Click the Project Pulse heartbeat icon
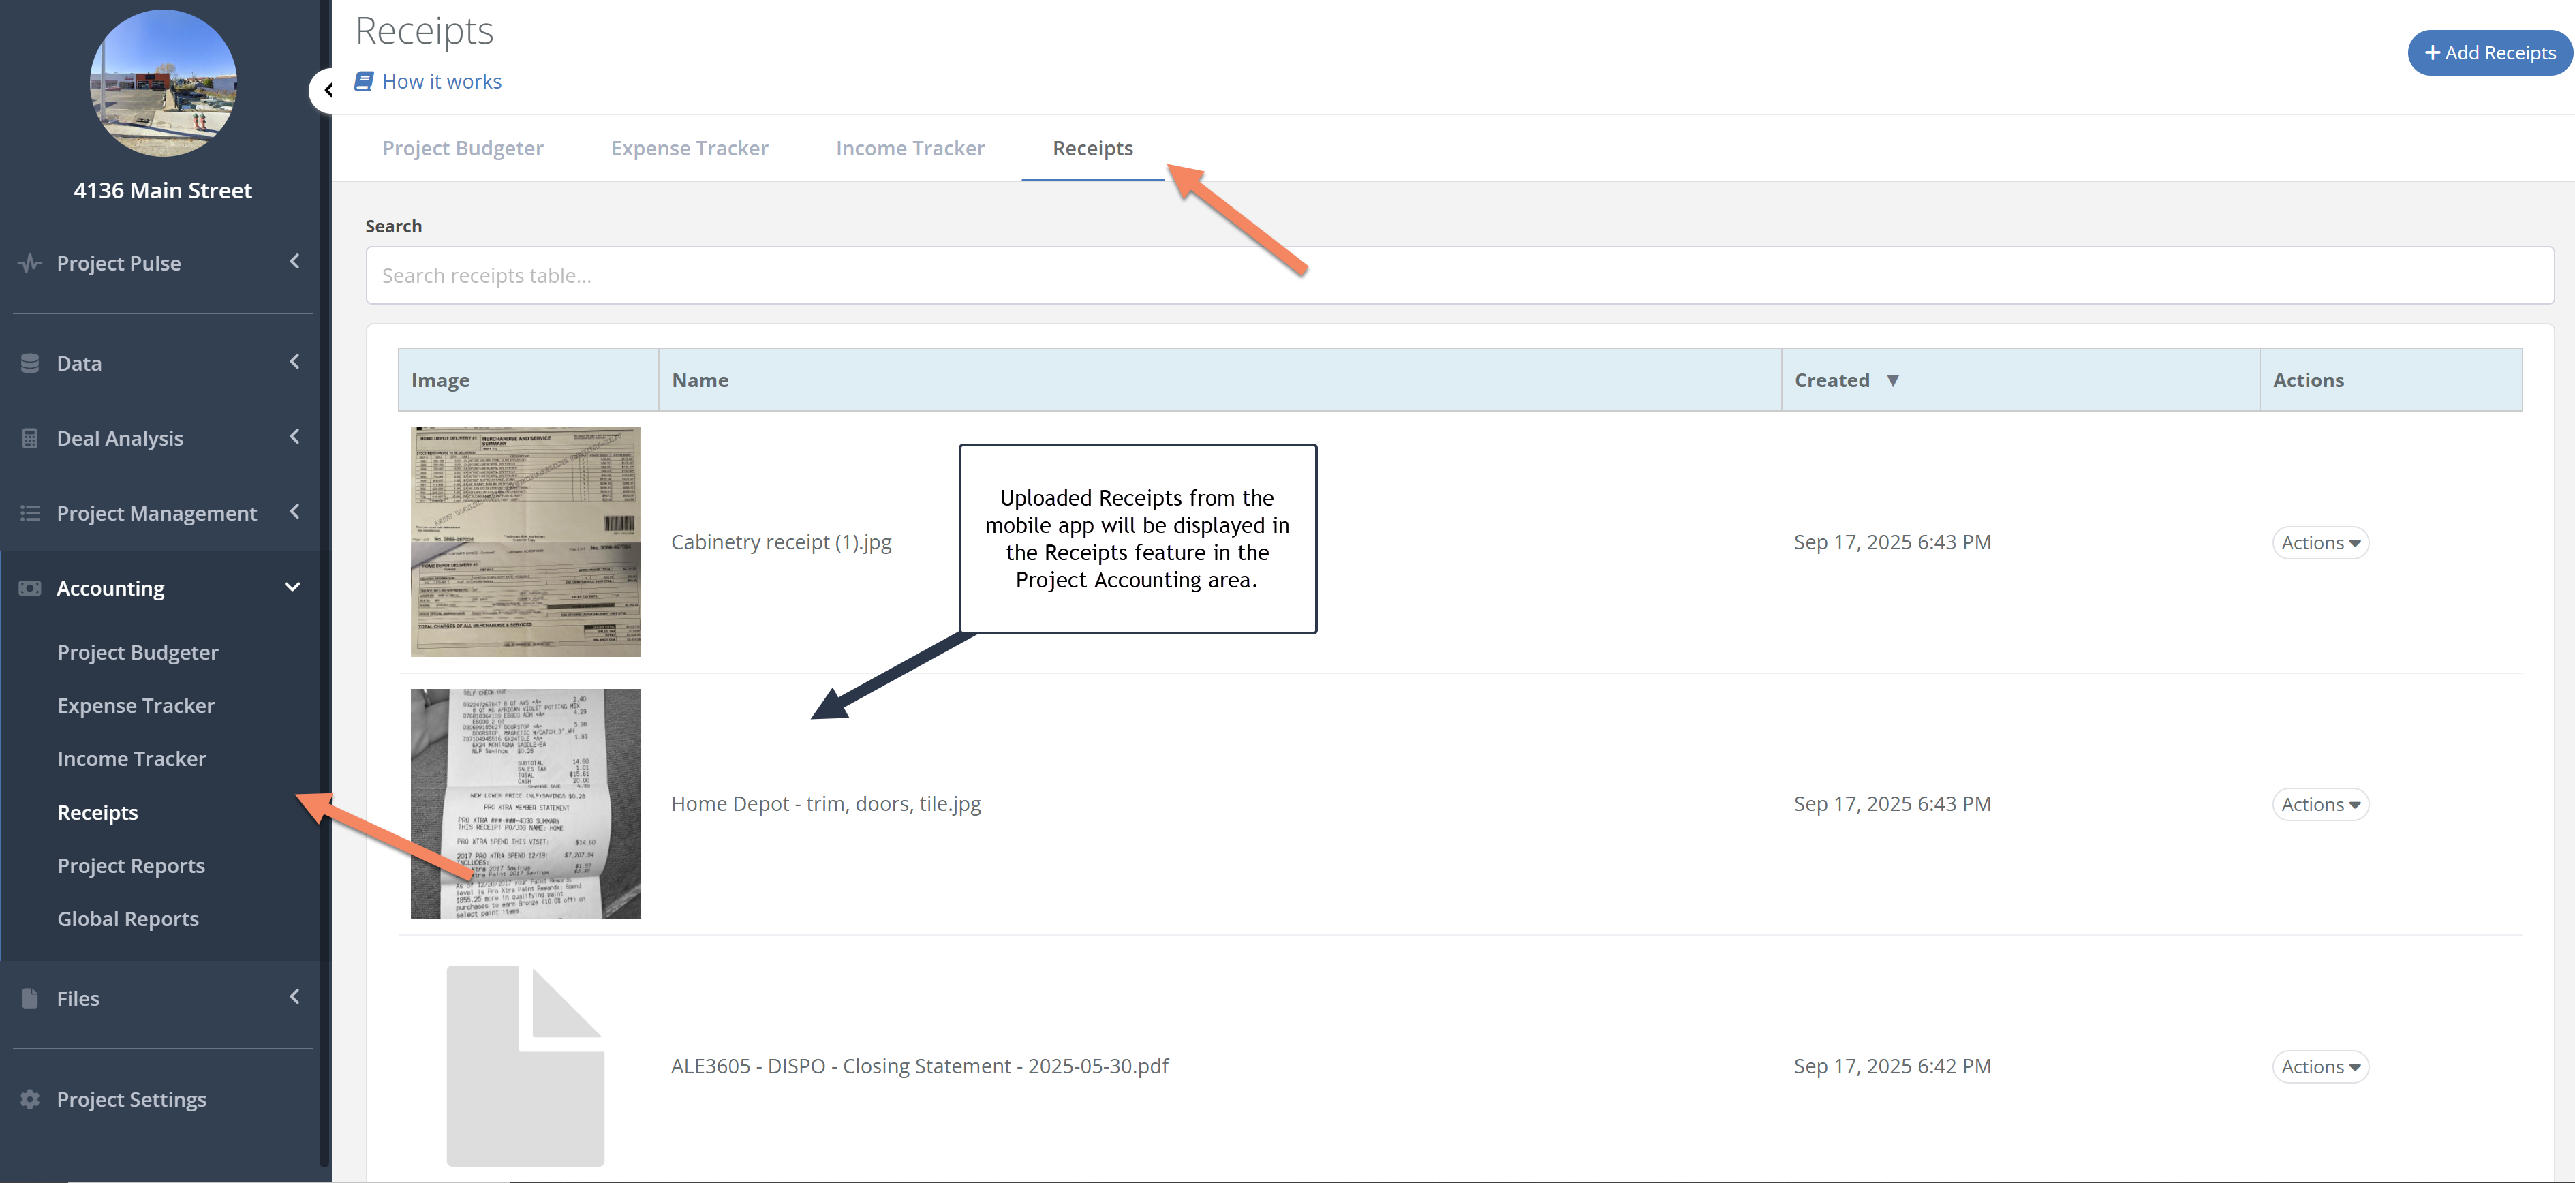The width and height of the screenshot is (2575, 1183). coord(30,264)
